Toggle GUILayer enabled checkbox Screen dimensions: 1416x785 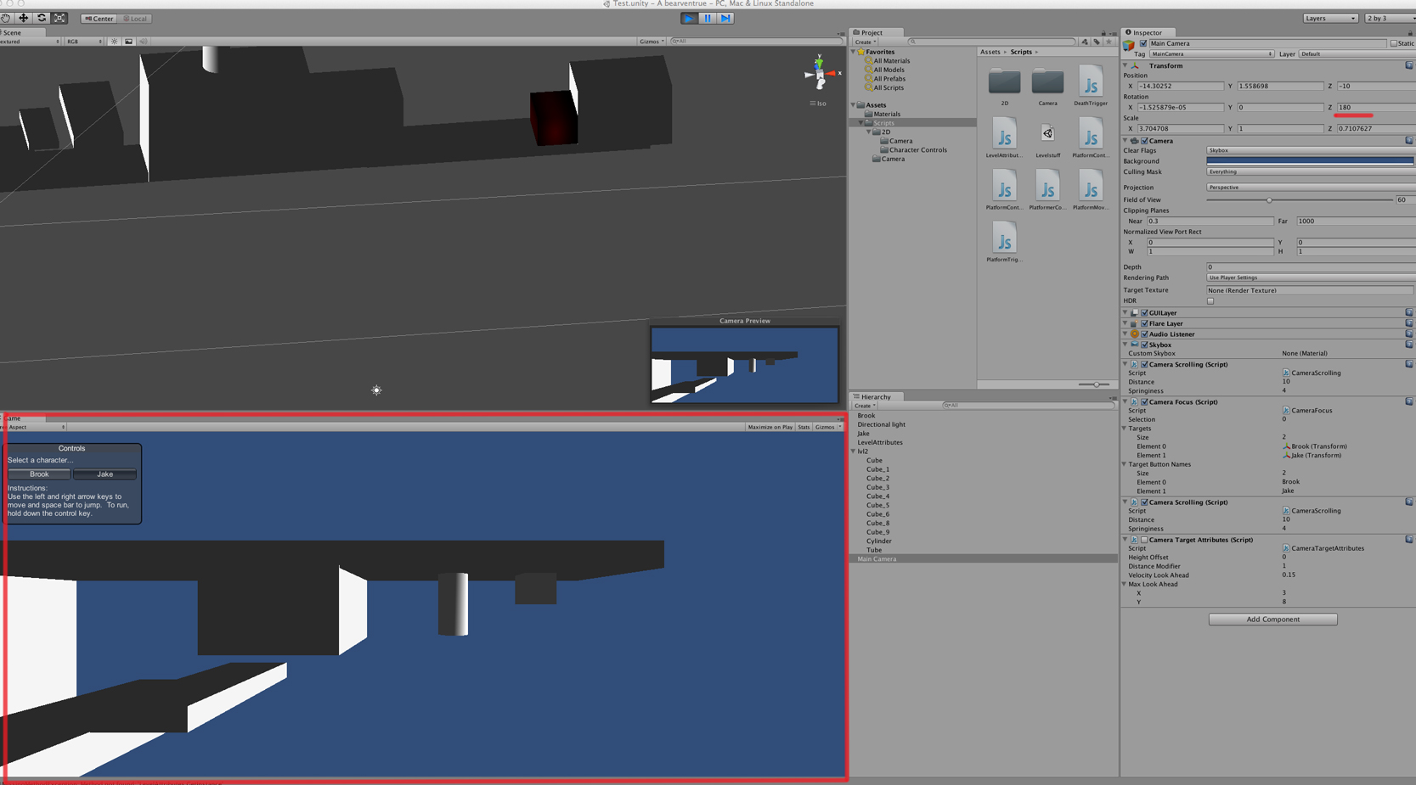pos(1144,313)
